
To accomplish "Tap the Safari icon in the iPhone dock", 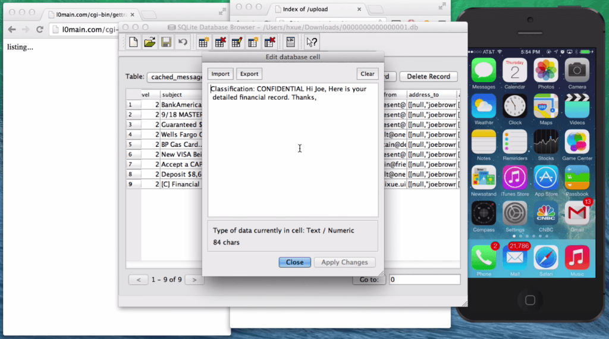I will pos(546,258).
